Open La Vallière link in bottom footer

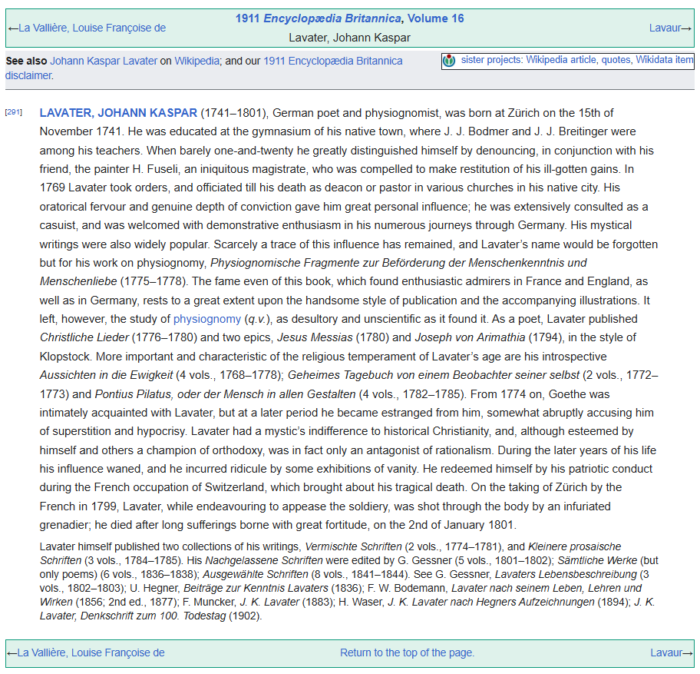(x=91, y=652)
